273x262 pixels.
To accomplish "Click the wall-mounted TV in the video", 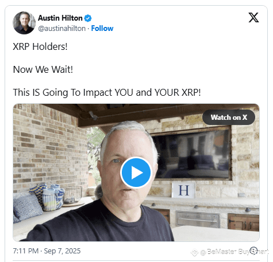I will pyautogui.click(x=191, y=154).
